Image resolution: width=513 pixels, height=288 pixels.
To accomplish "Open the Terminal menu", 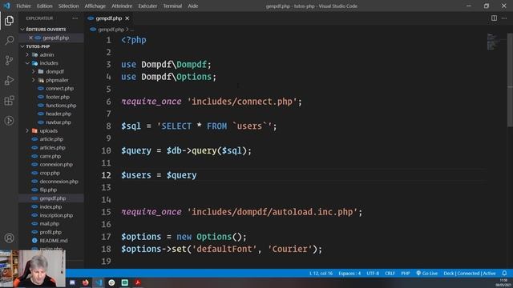I will [x=172, y=6].
